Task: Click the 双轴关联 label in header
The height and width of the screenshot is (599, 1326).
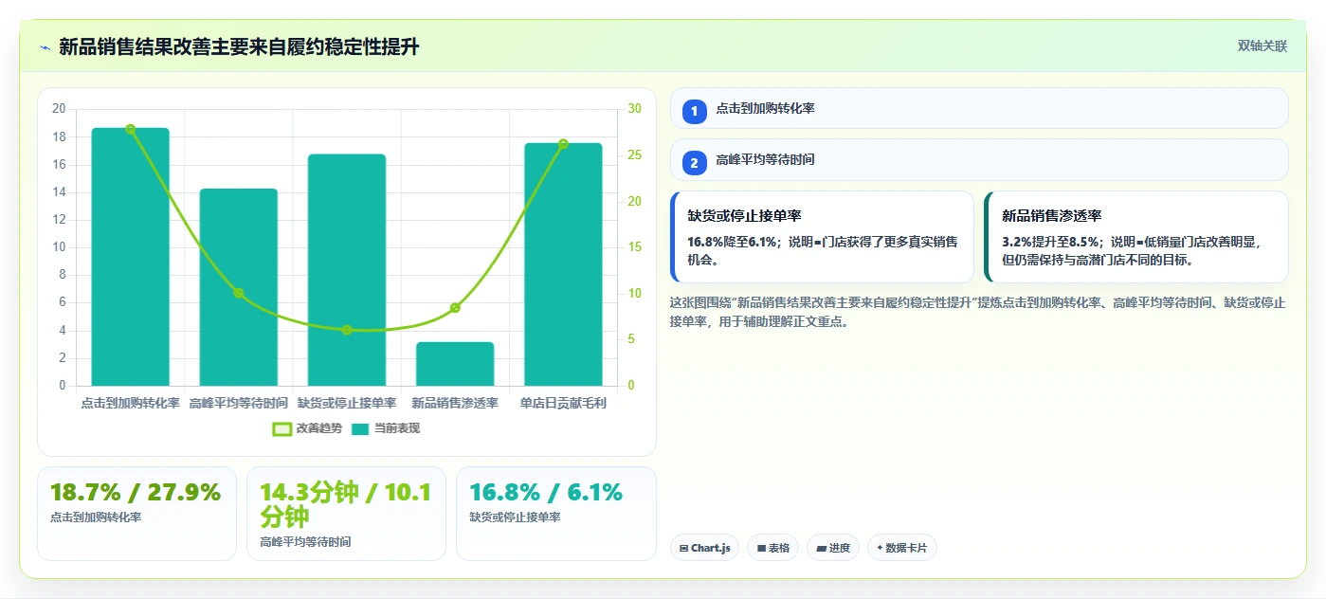Action: [1262, 45]
